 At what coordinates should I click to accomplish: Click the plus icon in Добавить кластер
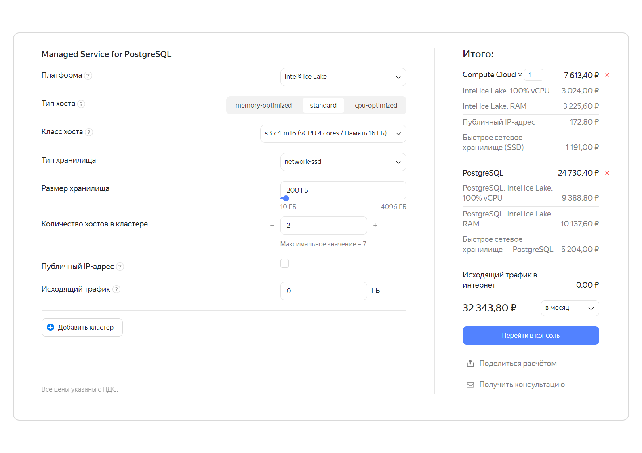51,327
